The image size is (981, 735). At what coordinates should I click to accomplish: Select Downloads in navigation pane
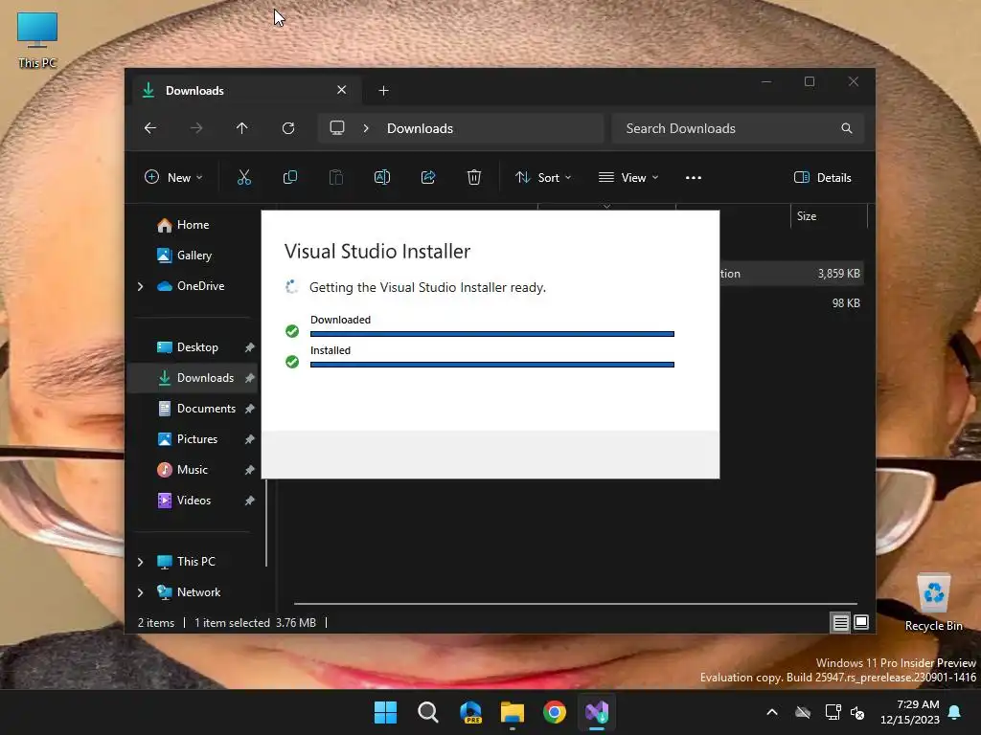[x=193, y=378]
